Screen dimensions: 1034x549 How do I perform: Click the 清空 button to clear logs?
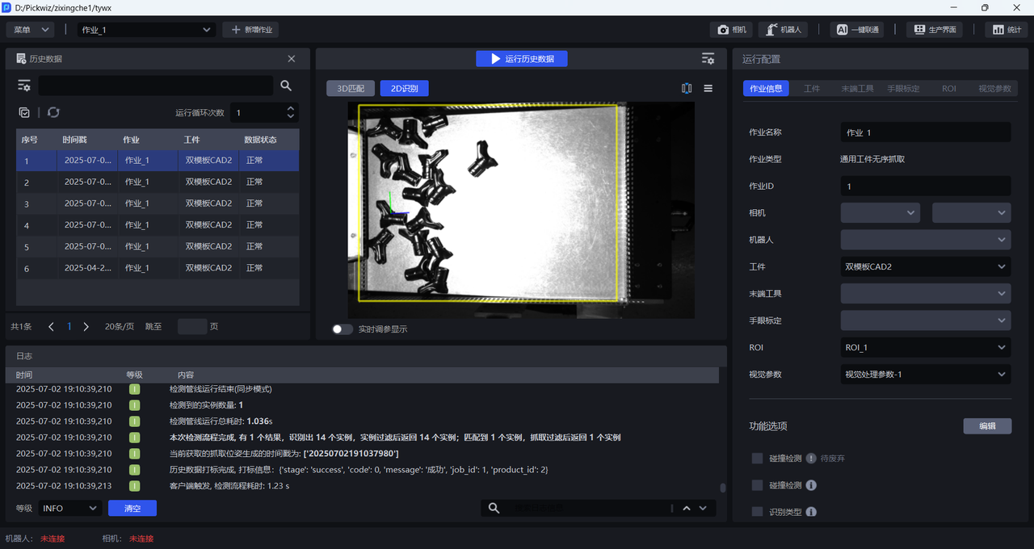click(x=132, y=509)
